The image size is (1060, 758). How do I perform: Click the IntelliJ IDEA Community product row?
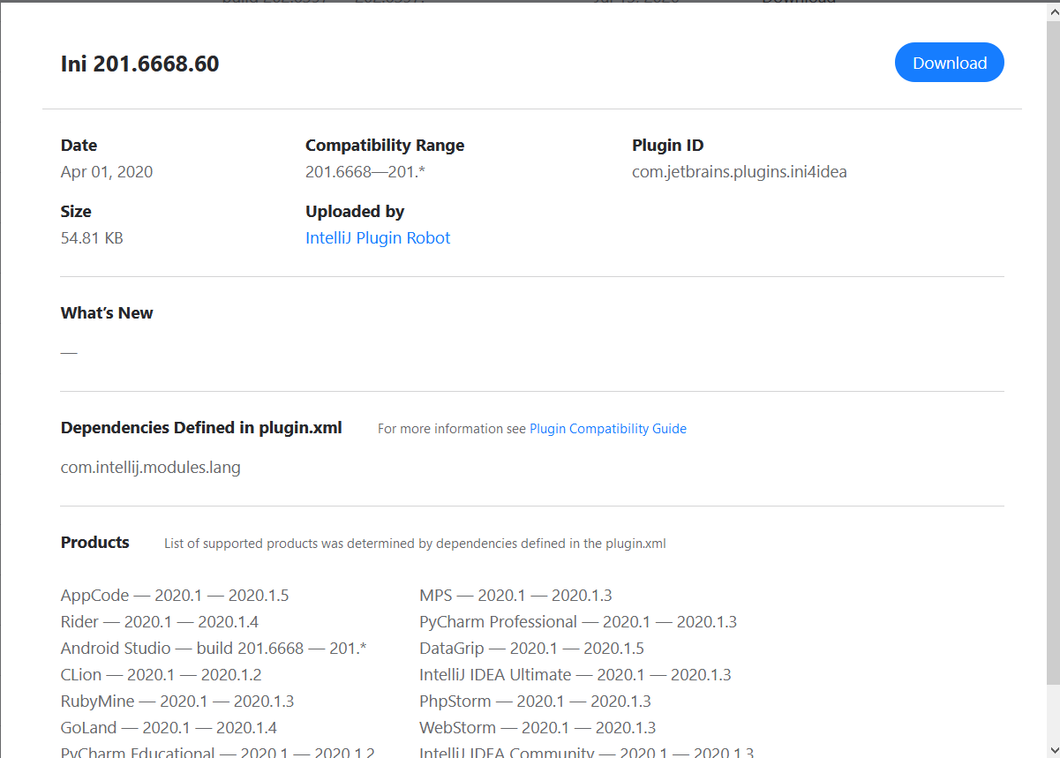click(587, 752)
